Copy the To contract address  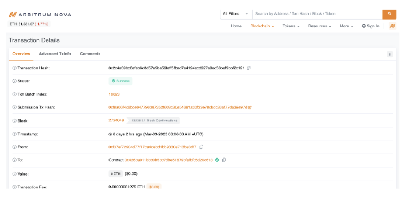[x=224, y=160]
